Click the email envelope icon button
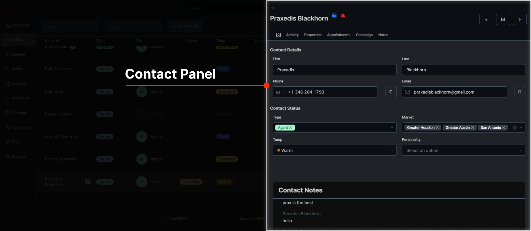This screenshot has width=531, height=231. pyautogui.click(x=503, y=19)
